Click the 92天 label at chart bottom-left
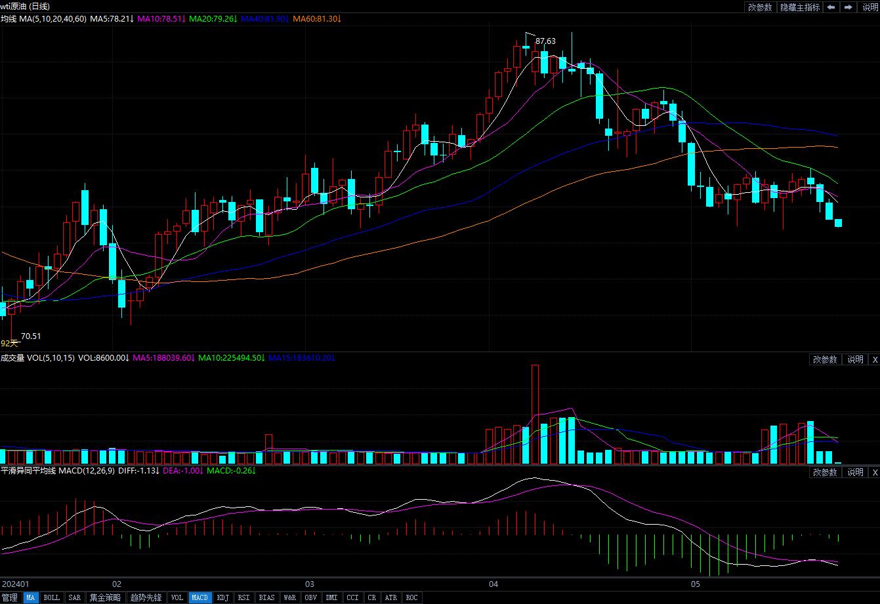Viewport: 880px width, 604px height. point(9,344)
